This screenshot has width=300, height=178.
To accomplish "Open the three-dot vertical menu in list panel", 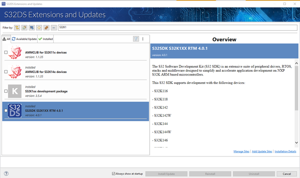I will coord(143,39).
